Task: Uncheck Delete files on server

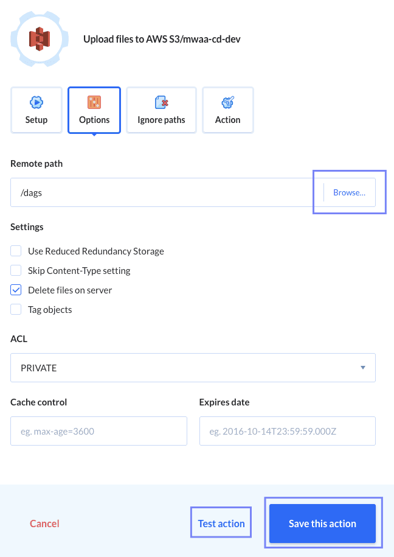Action: tap(16, 290)
